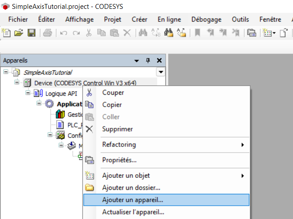The height and width of the screenshot is (219, 293).
Task: Click the Print toolbar icon
Action: point(47,33)
